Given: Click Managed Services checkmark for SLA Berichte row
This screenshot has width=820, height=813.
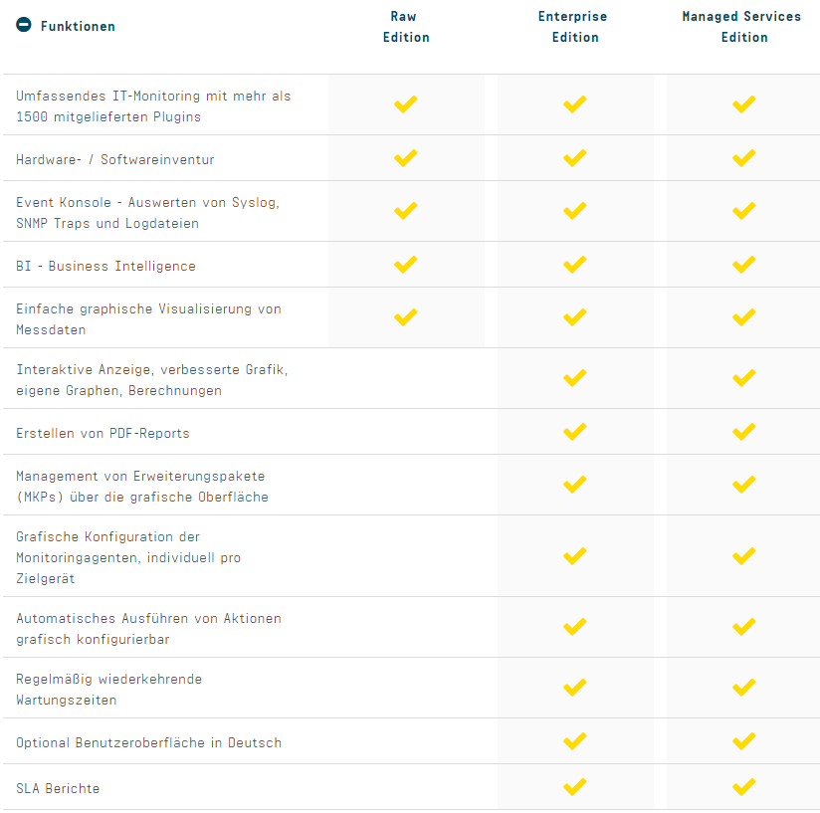Looking at the screenshot, I should click(x=744, y=787).
